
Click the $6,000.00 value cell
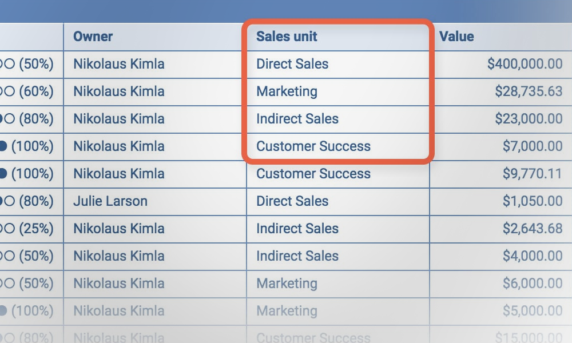533,284
